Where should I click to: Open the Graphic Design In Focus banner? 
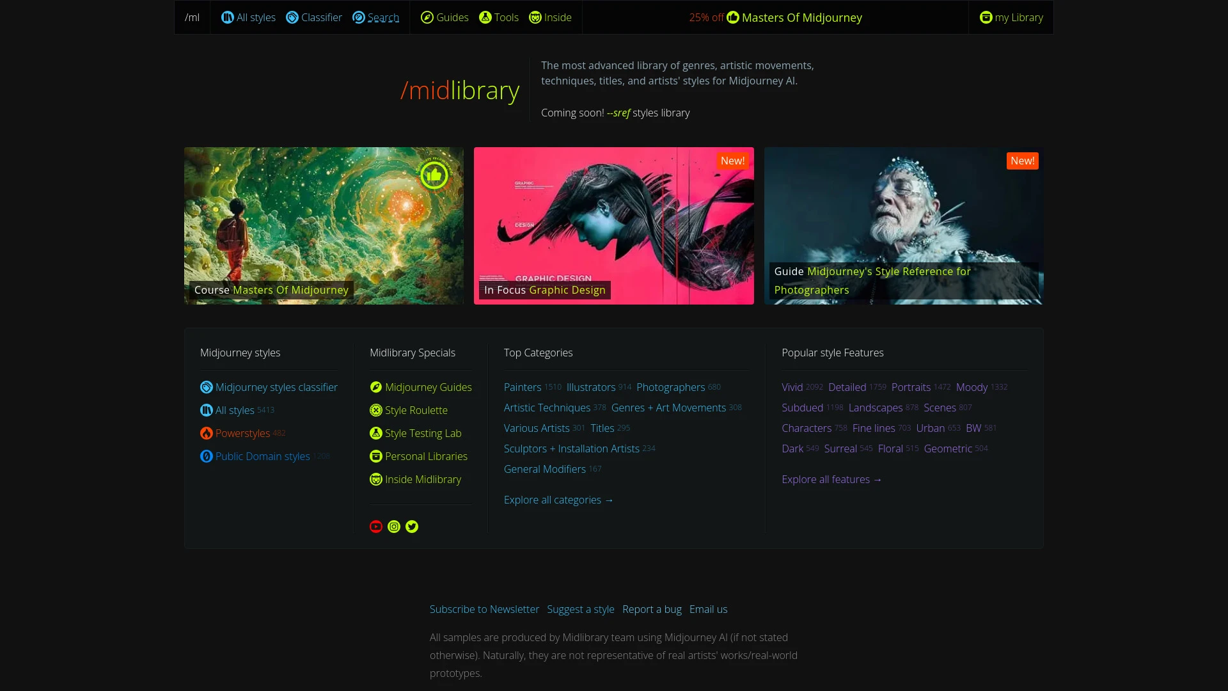point(613,225)
